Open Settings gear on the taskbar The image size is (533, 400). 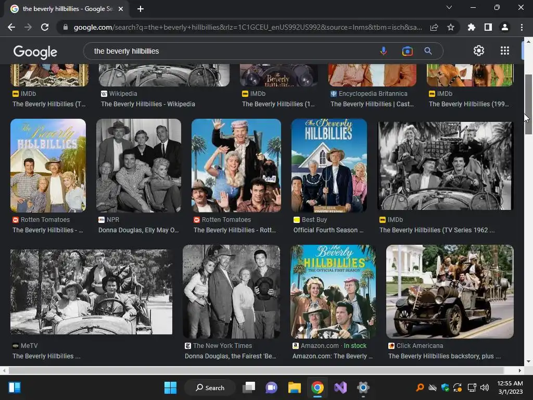click(x=363, y=387)
